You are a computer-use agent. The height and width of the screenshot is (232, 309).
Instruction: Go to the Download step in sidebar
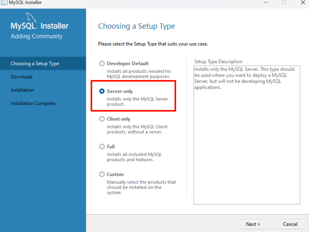coord(21,77)
